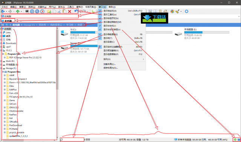Click the yellow brush toolbar icon
Screen dimensions: 241x142
pos(177,11)
